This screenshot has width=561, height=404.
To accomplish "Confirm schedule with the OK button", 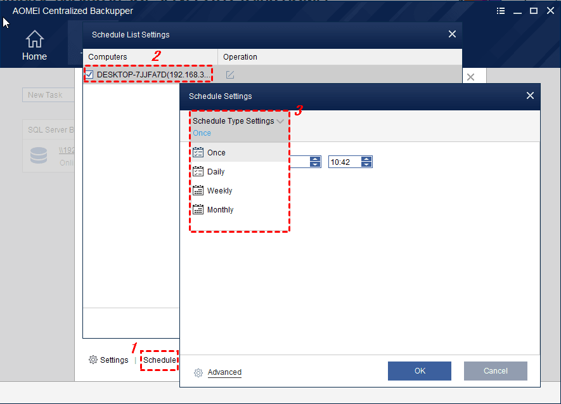I will click(419, 371).
